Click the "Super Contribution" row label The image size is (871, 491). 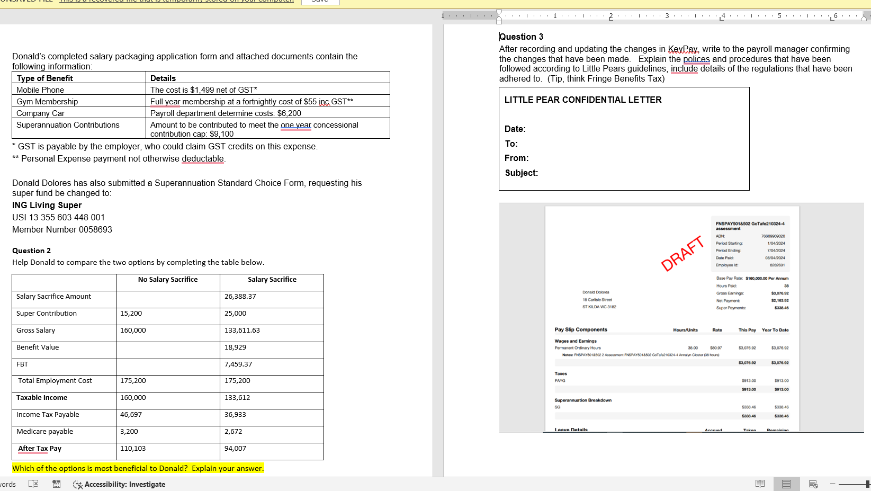tap(47, 313)
